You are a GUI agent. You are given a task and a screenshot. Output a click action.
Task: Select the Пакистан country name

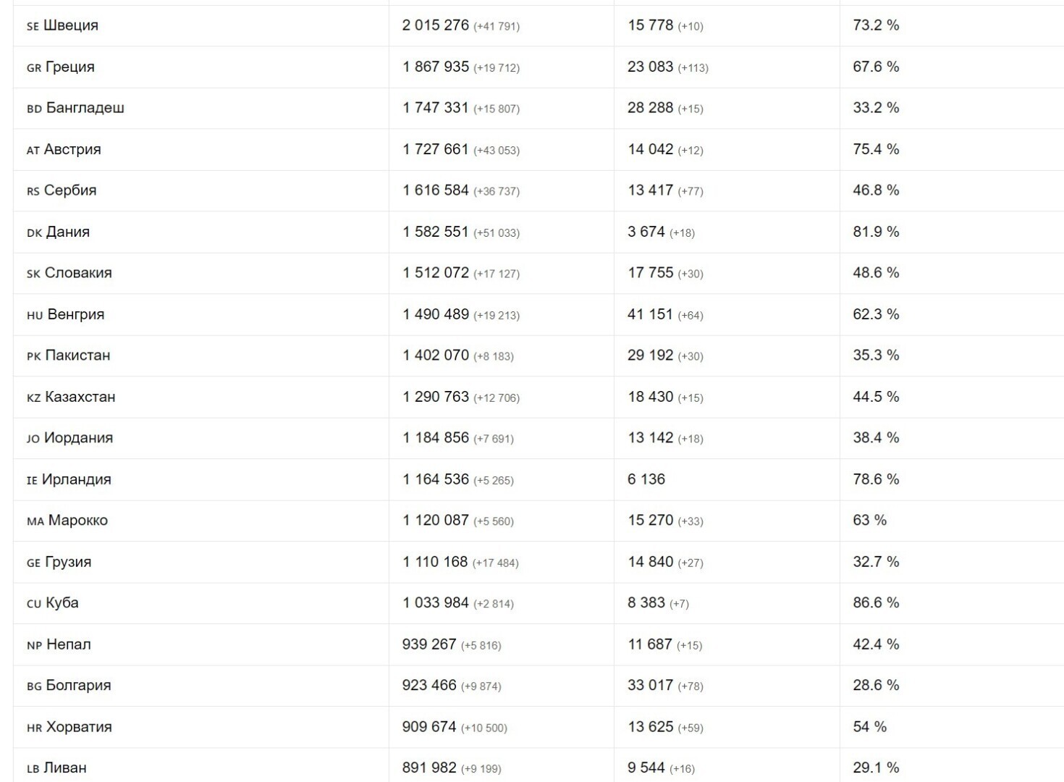tap(77, 356)
